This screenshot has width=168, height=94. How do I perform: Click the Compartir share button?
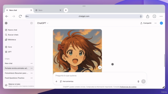(x=146, y=23)
